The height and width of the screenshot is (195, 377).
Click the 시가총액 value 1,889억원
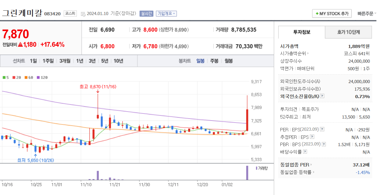[359, 46]
